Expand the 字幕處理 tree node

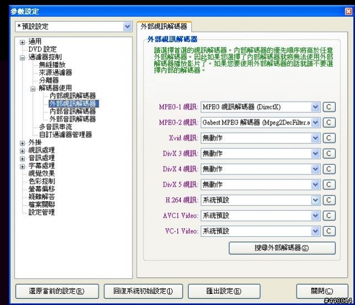(x=22, y=167)
